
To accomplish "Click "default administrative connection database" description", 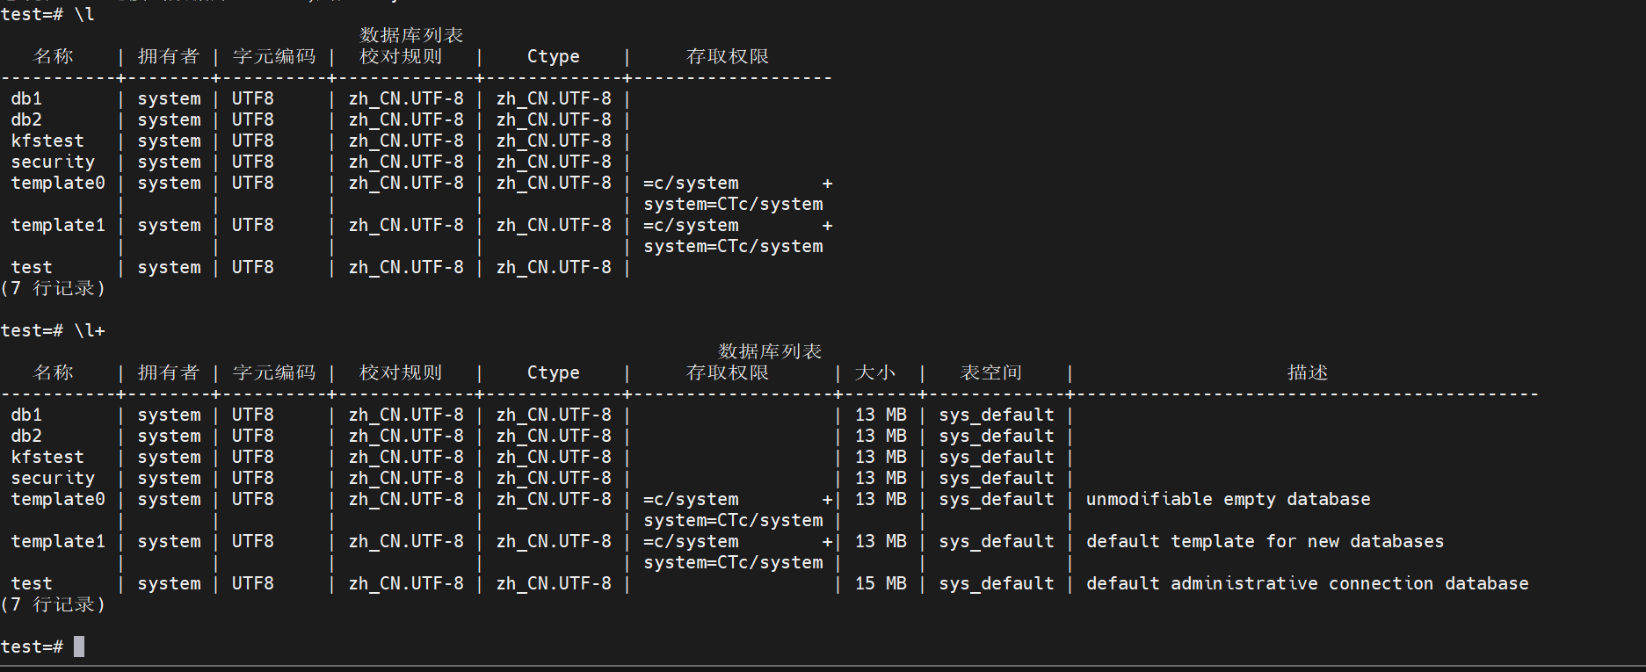I will click(x=1307, y=584).
